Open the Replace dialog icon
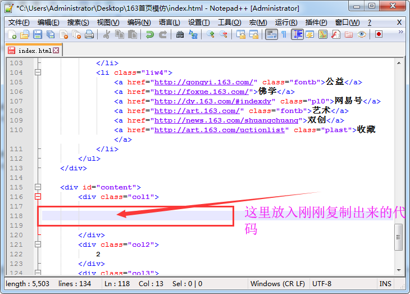Viewport: 410px width, 294px height. pyautogui.click(x=193, y=34)
